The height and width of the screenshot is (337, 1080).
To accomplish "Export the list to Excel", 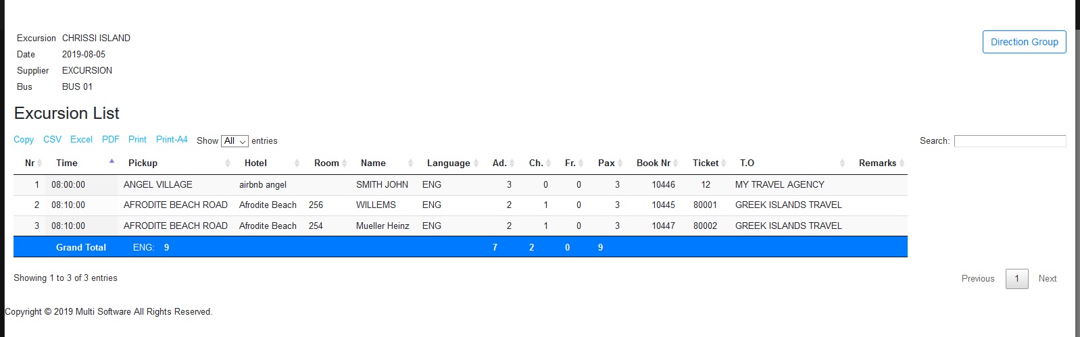I will tap(81, 140).
